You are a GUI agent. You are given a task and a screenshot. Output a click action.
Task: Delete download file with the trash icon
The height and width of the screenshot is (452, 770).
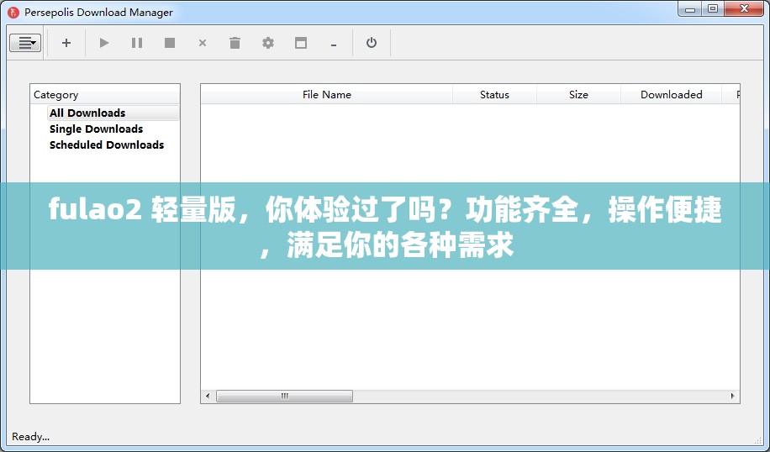pos(235,43)
